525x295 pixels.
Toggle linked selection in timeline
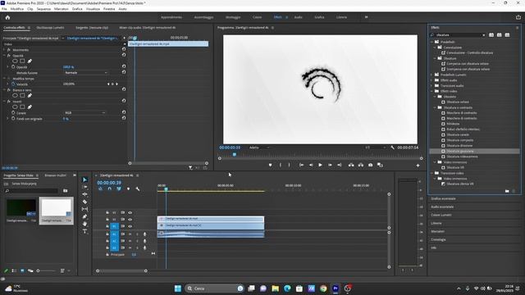119,189
